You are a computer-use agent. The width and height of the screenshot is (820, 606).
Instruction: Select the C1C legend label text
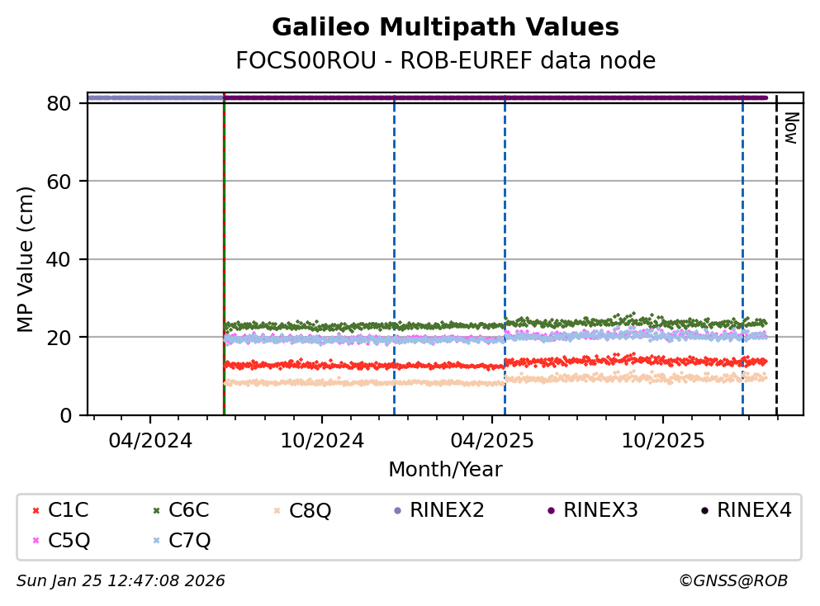[69, 511]
